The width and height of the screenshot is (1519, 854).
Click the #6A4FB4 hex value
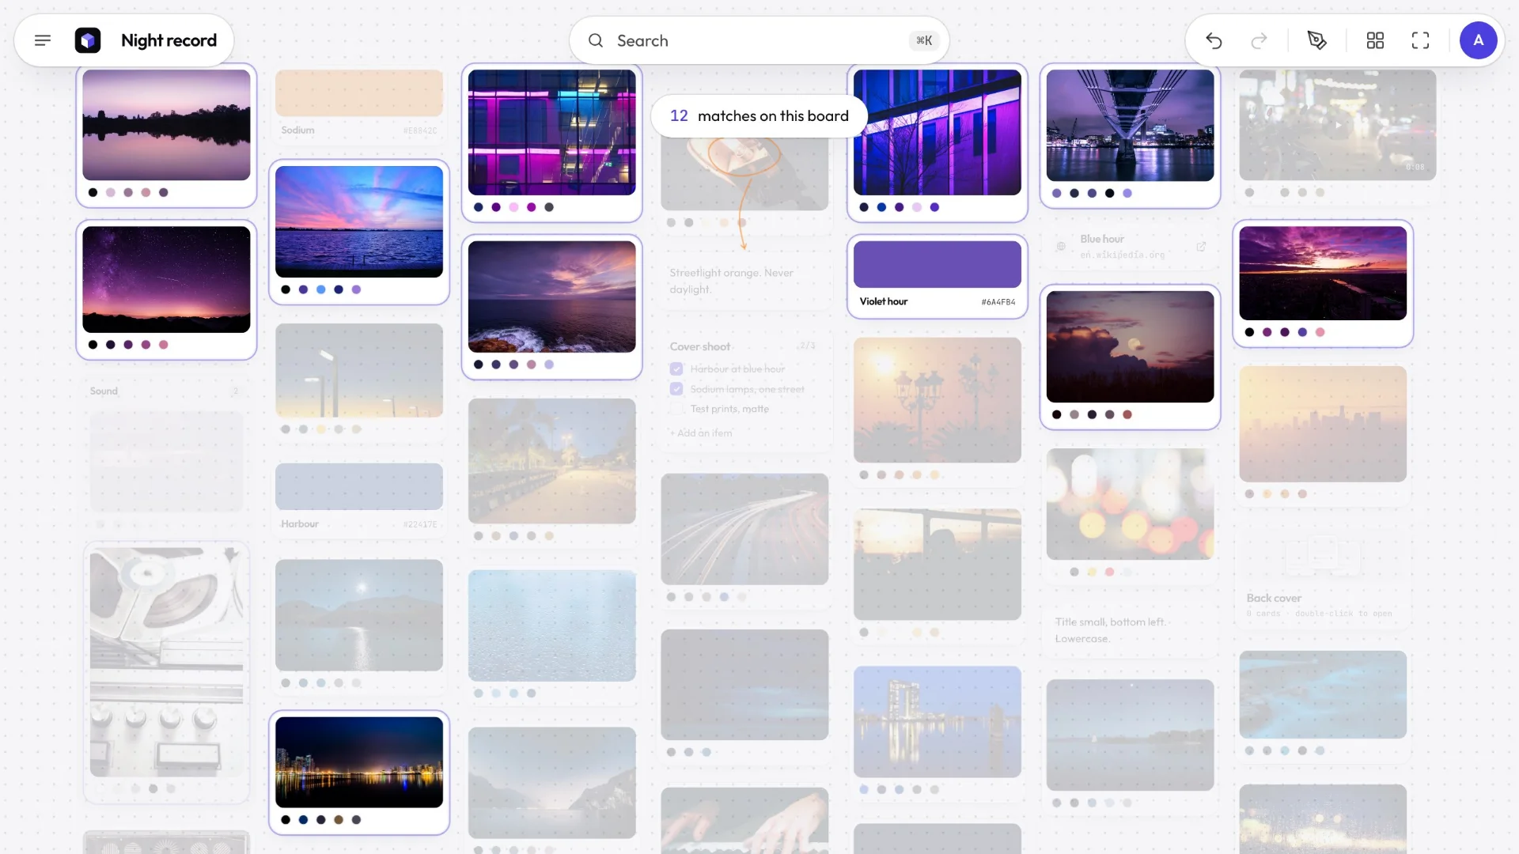(998, 302)
